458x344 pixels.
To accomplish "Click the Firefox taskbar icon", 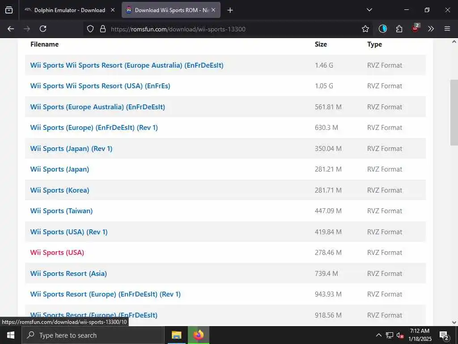I will point(198,335).
